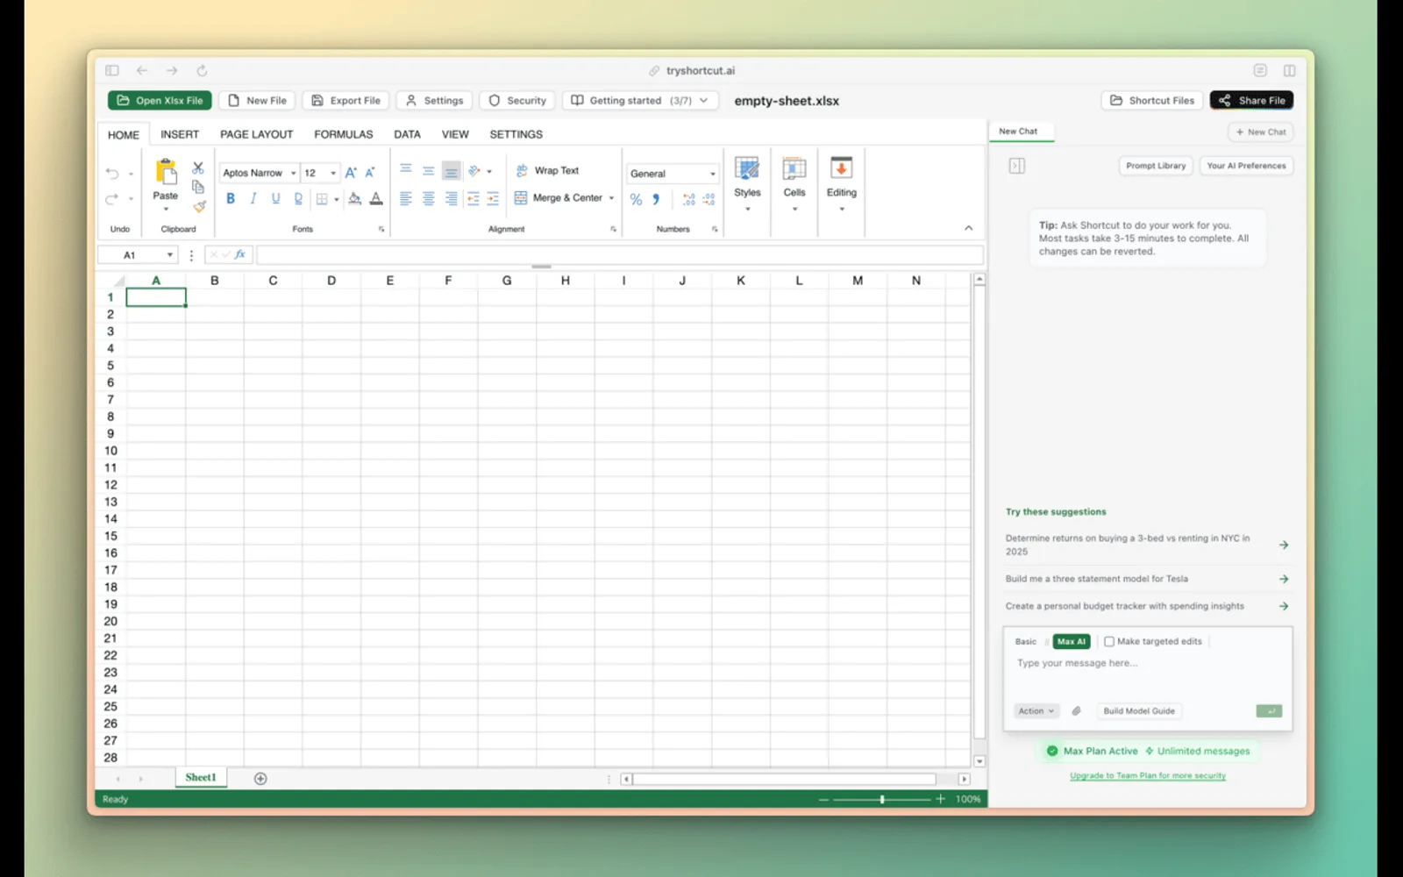
Task: Click the Bold formatting icon
Action: coord(231,199)
